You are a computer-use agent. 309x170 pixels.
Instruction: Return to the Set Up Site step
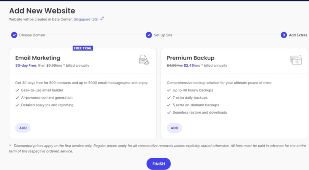click(x=163, y=35)
